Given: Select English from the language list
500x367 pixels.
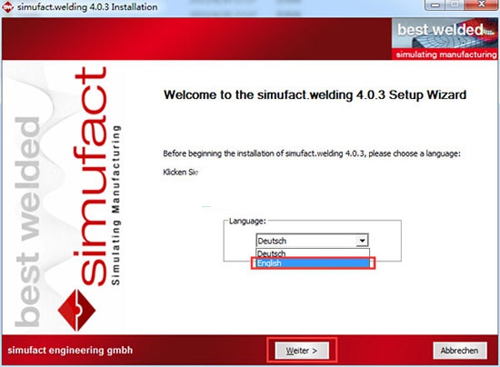Looking at the screenshot, I should click(x=313, y=263).
